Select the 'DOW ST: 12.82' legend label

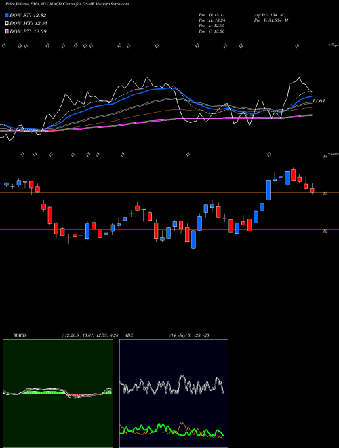pyautogui.click(x=28, y=15)
